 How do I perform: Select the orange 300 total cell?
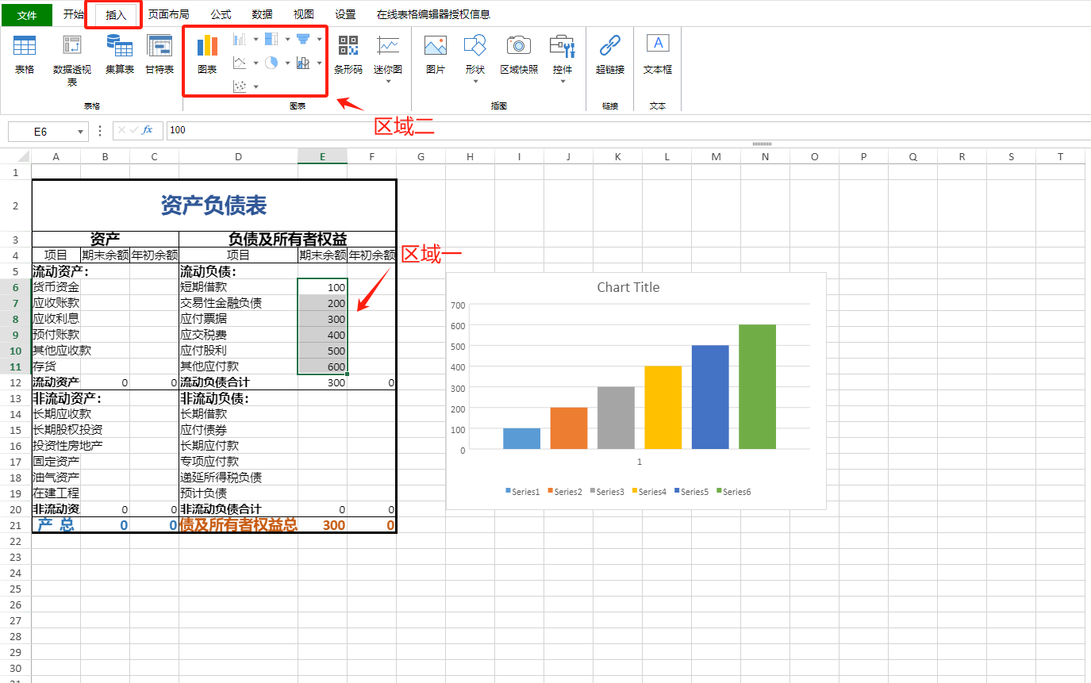[322, 525]
